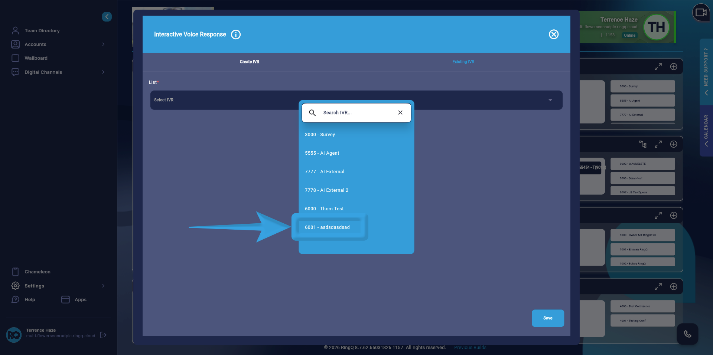Click the video camera icon
The image size is (713, 355).
[701, 13]
